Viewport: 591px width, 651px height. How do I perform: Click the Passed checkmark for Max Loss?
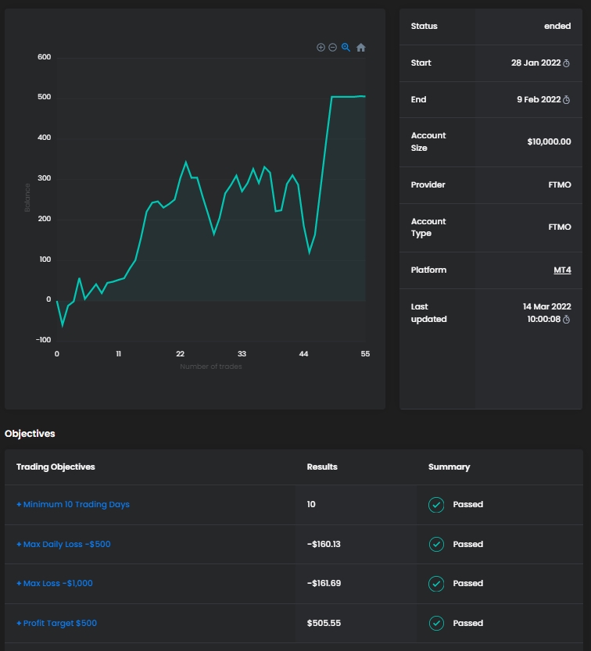(436, 584)
